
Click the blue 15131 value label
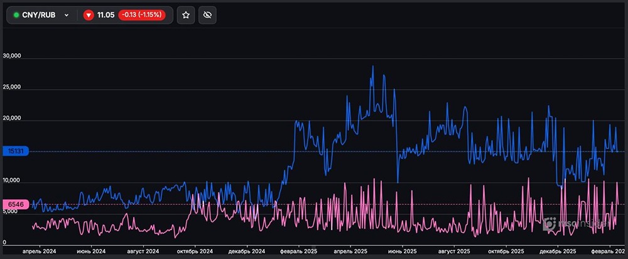tap(15, 152)
